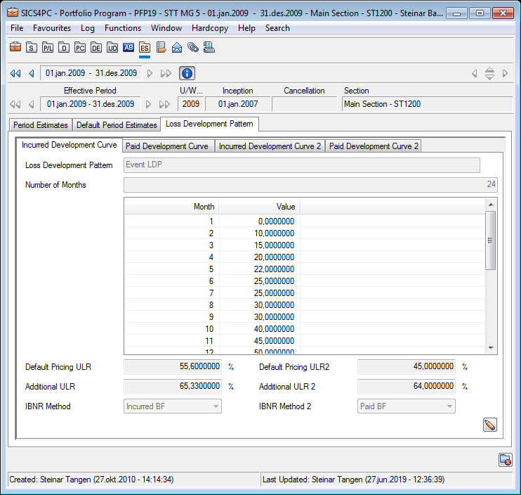The height and width of the screenshot is (495, 521).
Task: Click the pencil edit icon
Action: click(x=489, y=425)
